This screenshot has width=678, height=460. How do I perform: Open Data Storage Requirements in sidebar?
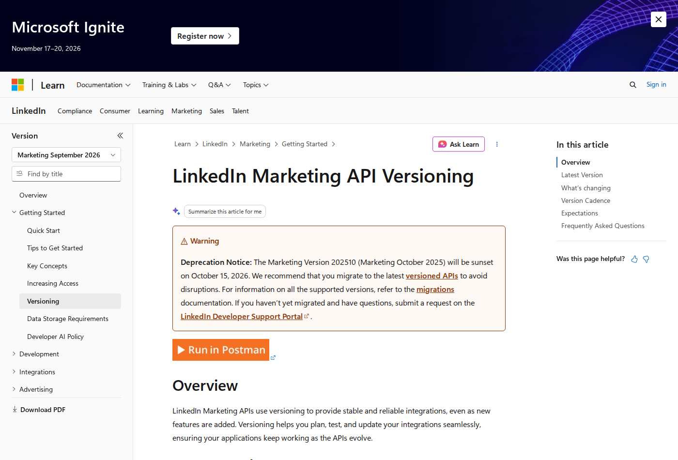coord(68,319)
